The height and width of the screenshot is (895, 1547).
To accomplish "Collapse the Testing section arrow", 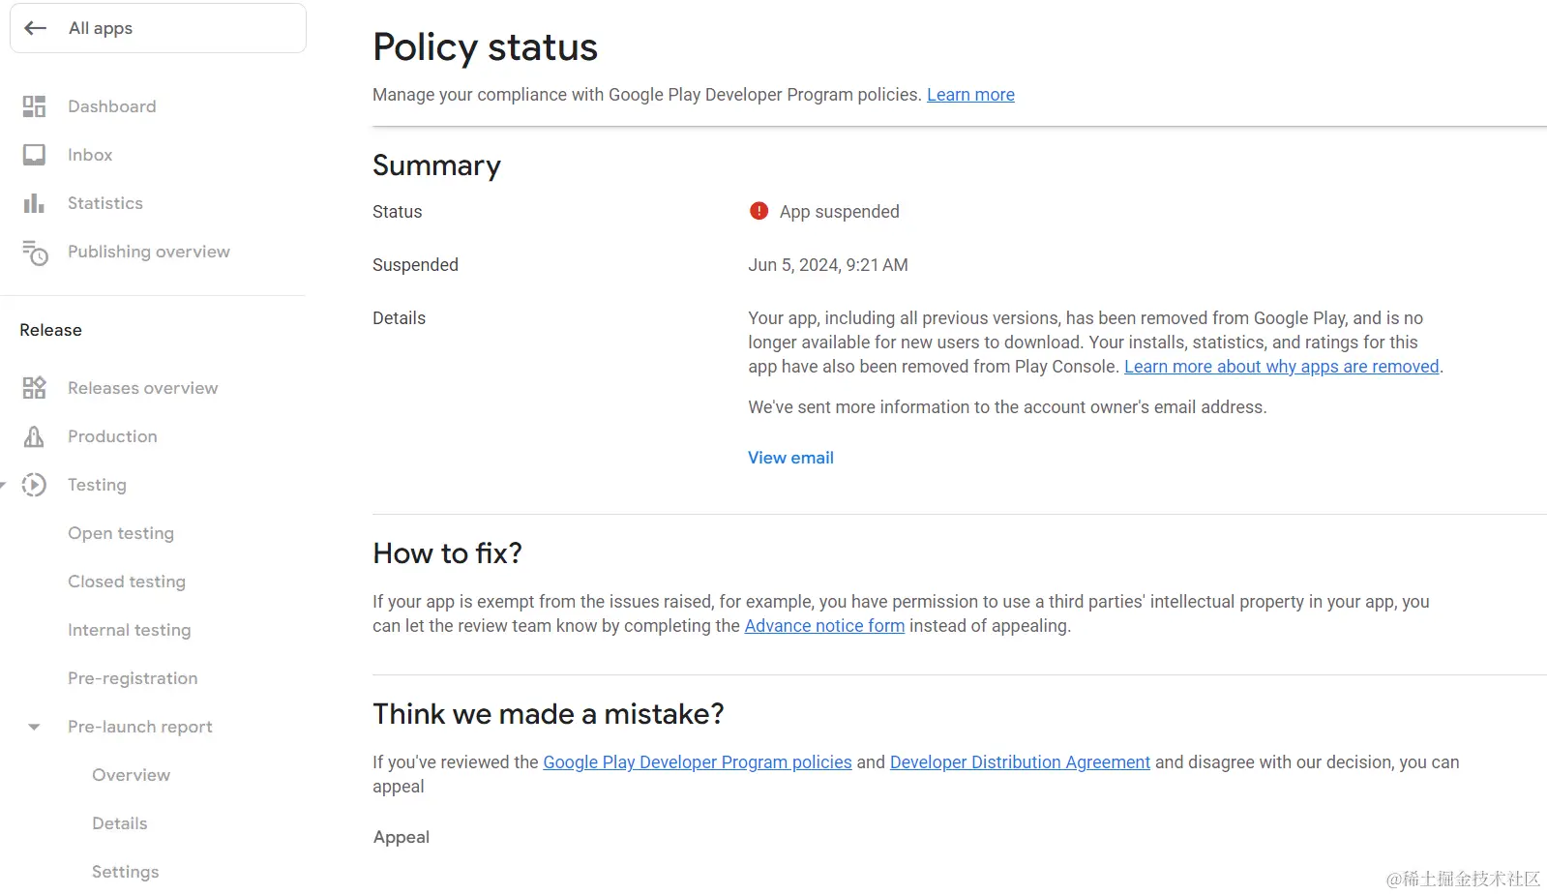I will click(4, 485).
